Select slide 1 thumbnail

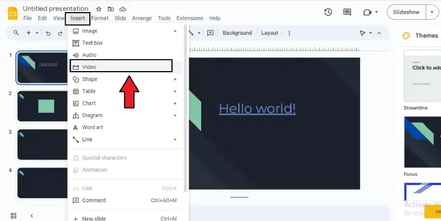tap(42, 68)
